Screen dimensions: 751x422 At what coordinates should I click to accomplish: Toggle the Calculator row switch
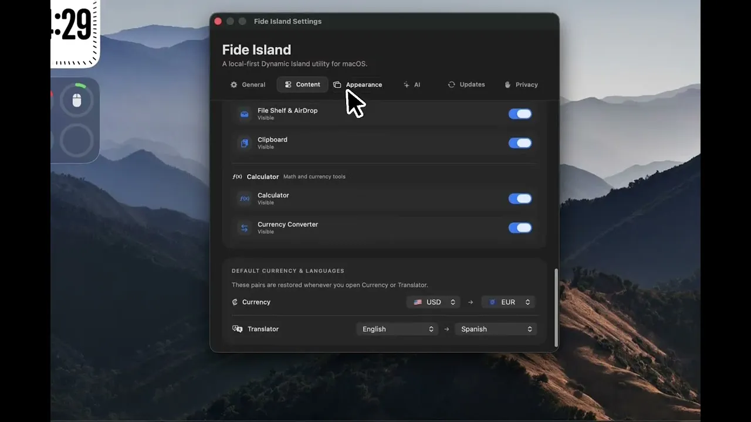[520, 199]
